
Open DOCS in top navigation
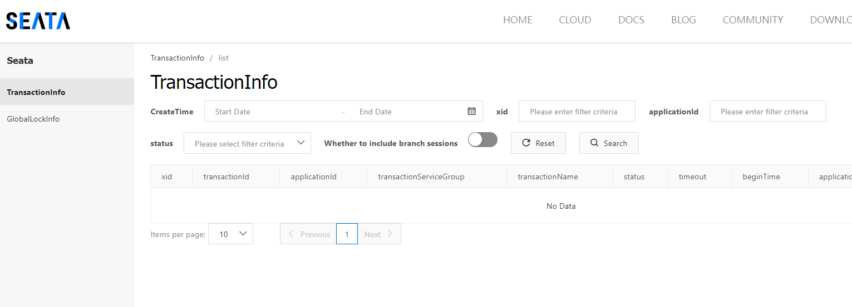click(631, 20)
